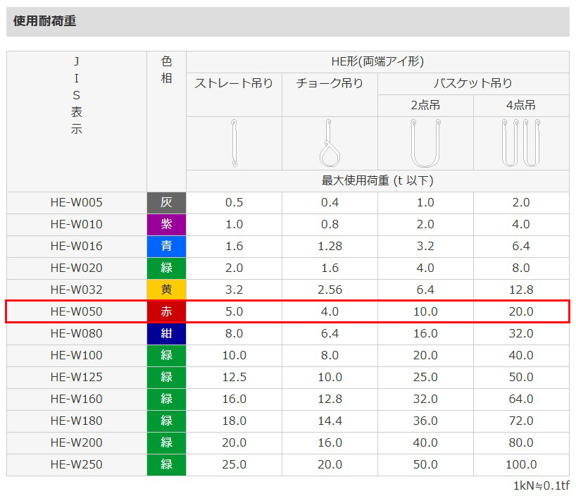Click the yellow 黄 color cell
The height and width of the screenshot is (496, 576).
pos(166,290)
